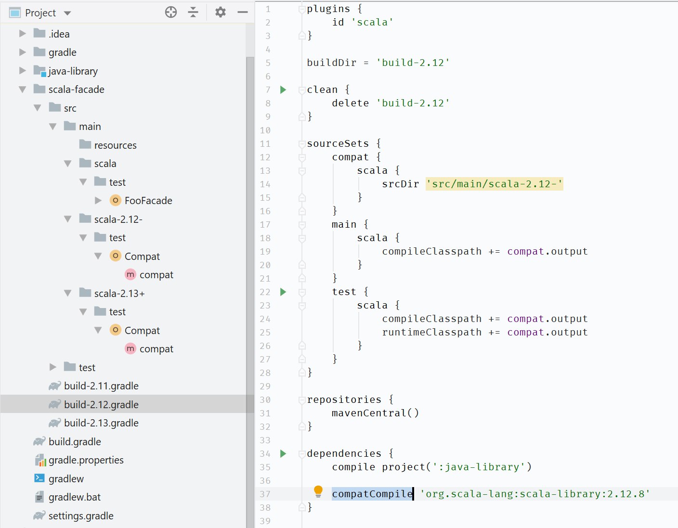The height and width of the screenshot is (528, 678).
Task: Select the FooFacade object icon
Action: click(115, 200)
